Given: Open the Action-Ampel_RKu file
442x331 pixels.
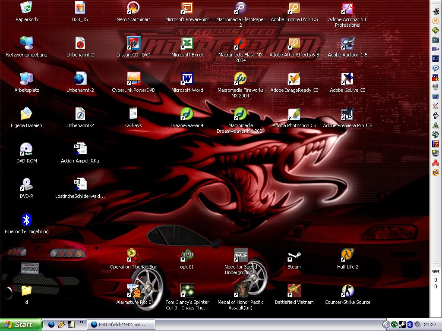Looking at the screenshot, I should tap(80, 149).
